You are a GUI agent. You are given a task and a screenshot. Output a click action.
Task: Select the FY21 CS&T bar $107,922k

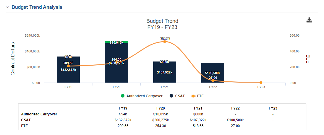[x=165, y=72]
